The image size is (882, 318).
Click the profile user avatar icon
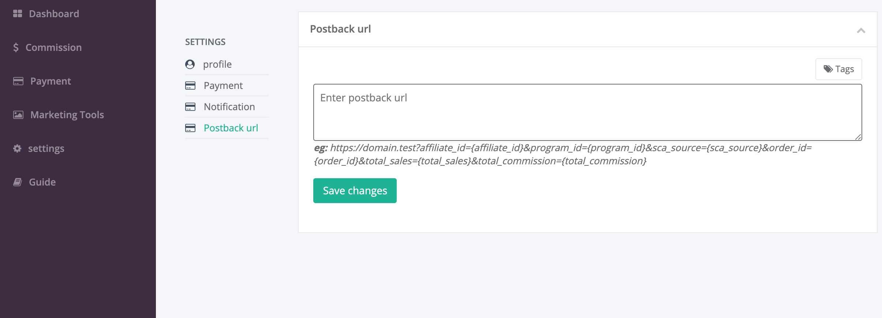pos(190,64)
